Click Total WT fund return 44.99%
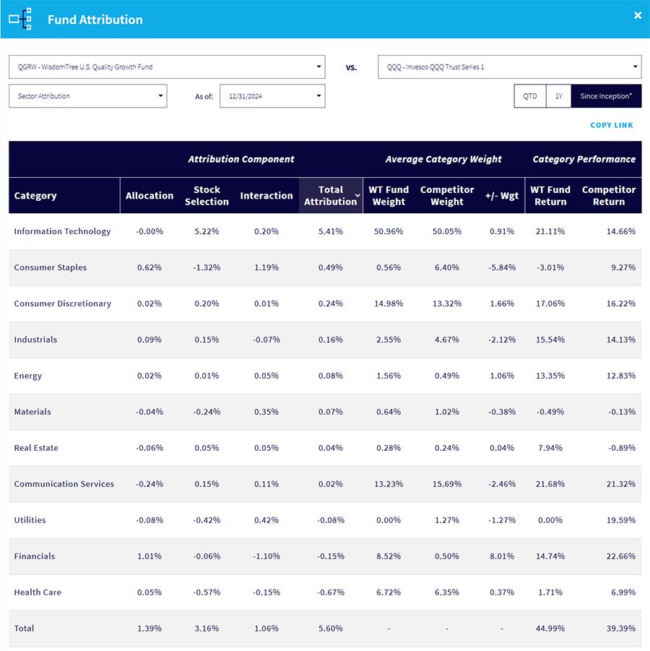This screenshot has width=650, height=651. (550, 629)
